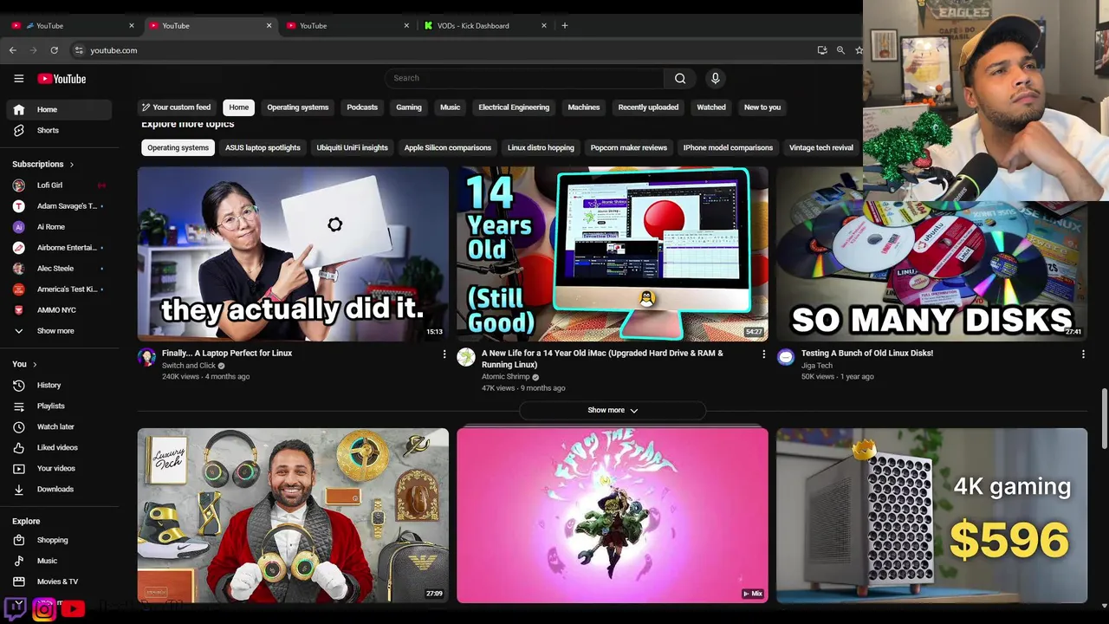The image size is (1109, 624).
Task: Open Atomic Shrimp channel avatar
Action: [466, 357]
